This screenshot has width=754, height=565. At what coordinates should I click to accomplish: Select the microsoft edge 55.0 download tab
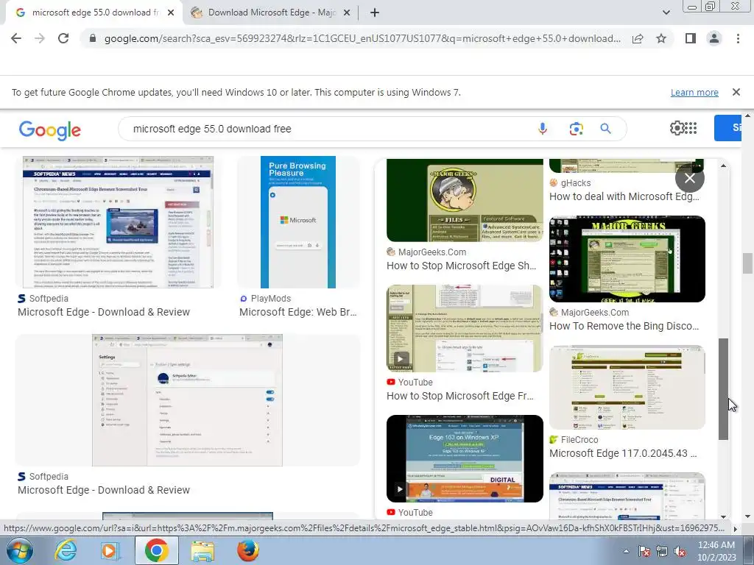coord(94,13)
